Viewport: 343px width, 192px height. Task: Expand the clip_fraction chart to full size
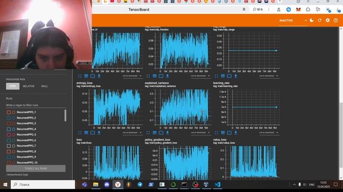pos(148,76)
